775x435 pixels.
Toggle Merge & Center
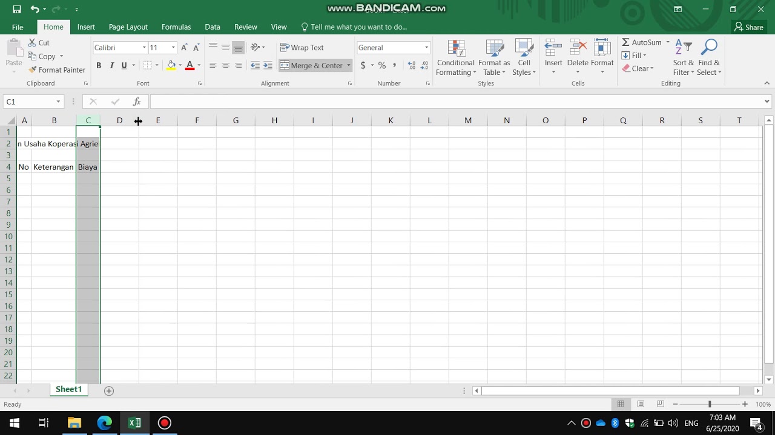311,65
